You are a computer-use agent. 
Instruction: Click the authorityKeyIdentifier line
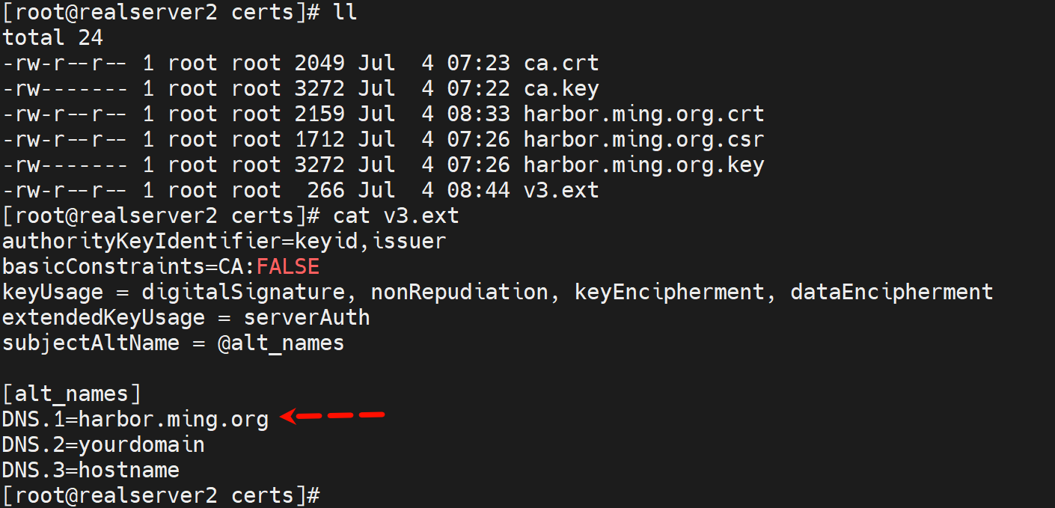coord(224,241)
